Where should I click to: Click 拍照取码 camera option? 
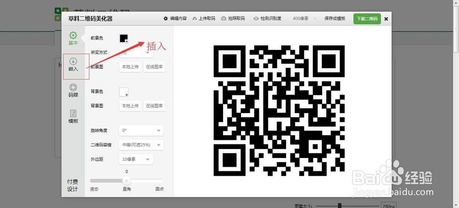233,18
